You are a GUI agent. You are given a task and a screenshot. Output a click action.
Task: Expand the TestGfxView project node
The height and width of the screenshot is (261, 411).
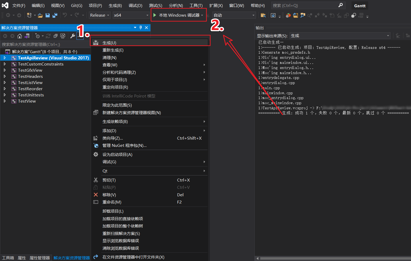5,70
